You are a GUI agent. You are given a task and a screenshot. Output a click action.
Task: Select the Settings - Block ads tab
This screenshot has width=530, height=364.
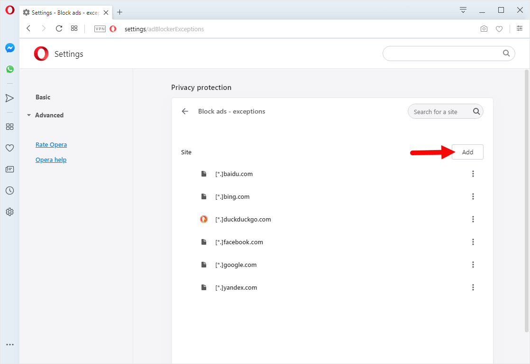click(x=66, y=12)
